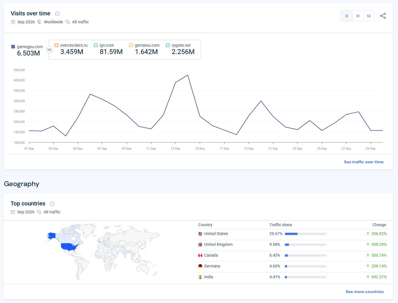Click the green up arrow in United States row
Viewport: 398px width, 303px height.
pos(368,234)
